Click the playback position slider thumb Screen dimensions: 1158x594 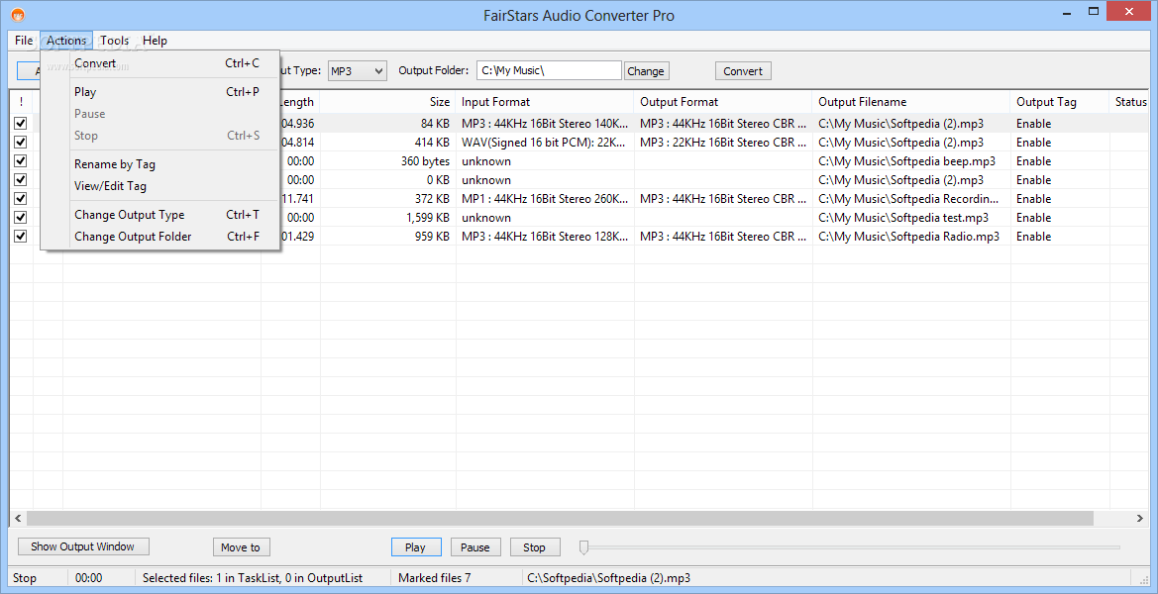click(x=584, y=546)
